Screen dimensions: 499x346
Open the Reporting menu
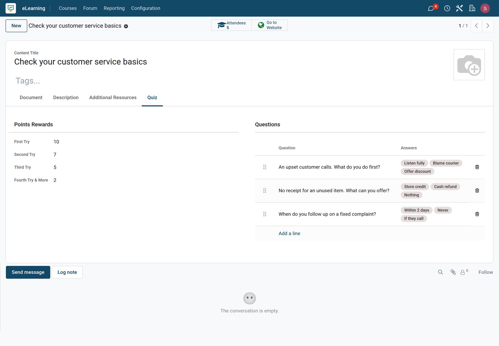coord(114,8)
